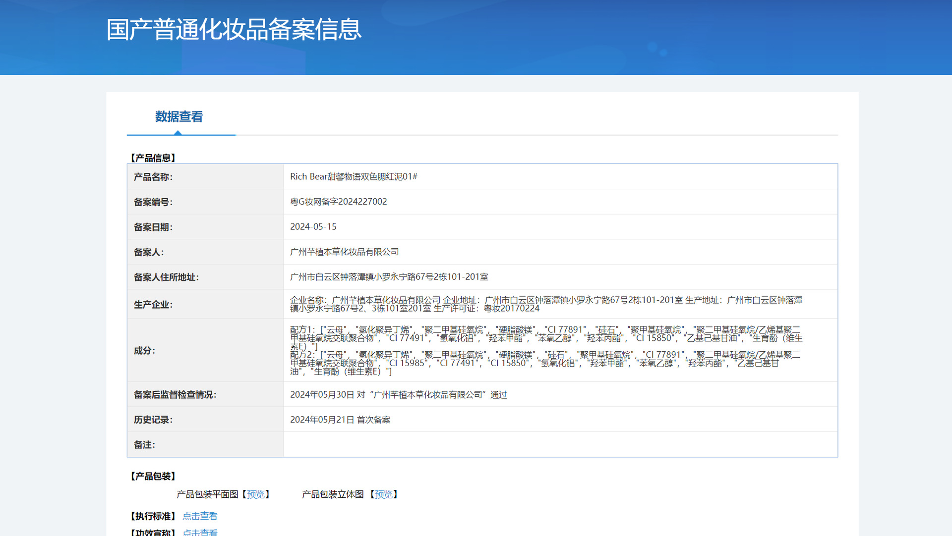Click the 【产品包装】 section heading
The width and height of the screenshot is (952, 536).
coord(153,477)
